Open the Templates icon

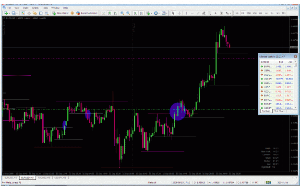point(164,13)
